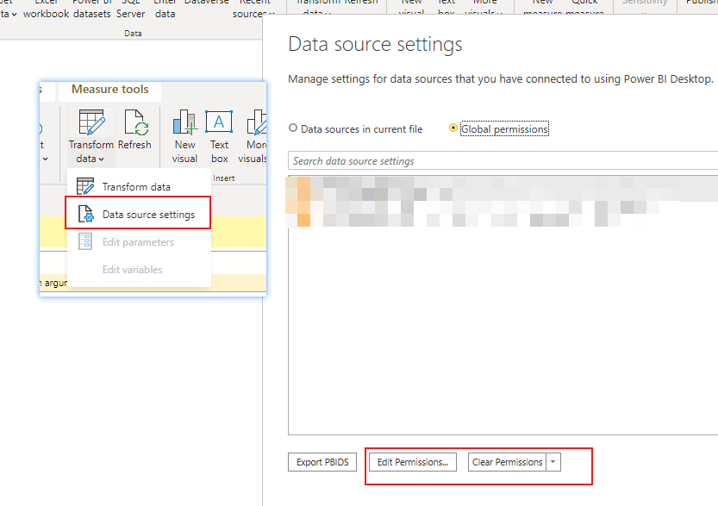Open Recent sources dropdown in ribbon
Image resolution: width=718 pixels, height=506 pixels.
click(x=253, y=9)
